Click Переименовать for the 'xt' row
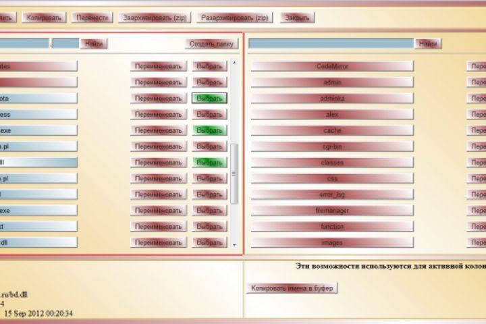Image resolution: width=486 pixels, height=324 pixels. 159,227
